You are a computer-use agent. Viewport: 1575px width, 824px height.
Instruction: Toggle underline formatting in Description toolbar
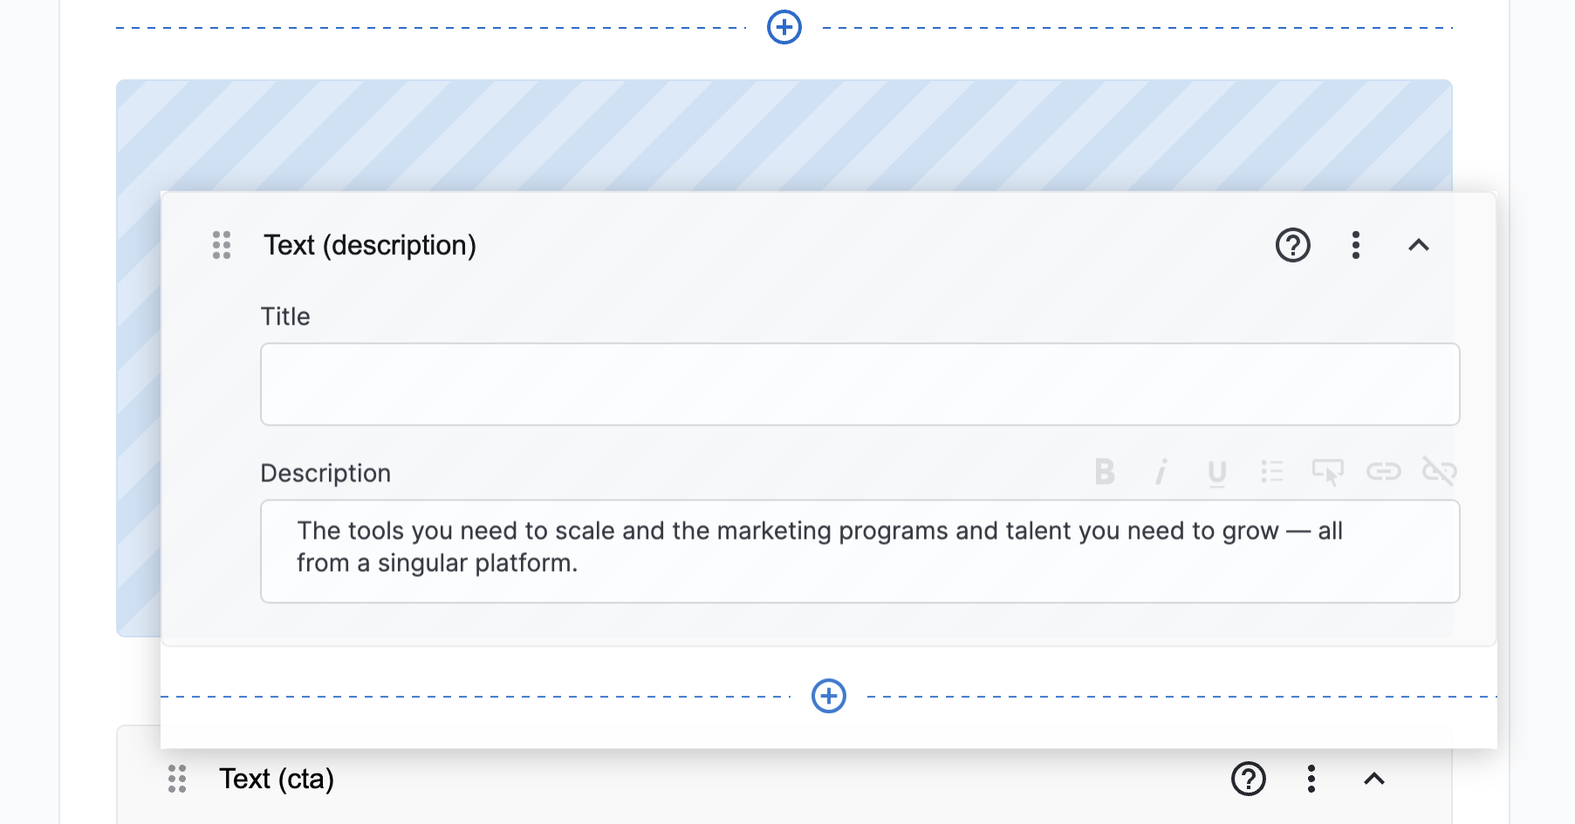[x=1216, y=473]
